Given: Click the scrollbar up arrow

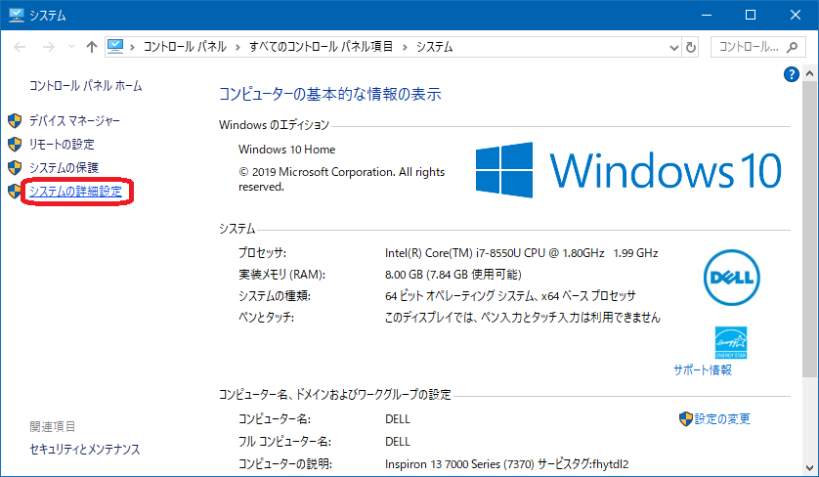Looking at the screenshot, I should pyautogui.click(x=809, y=73).
